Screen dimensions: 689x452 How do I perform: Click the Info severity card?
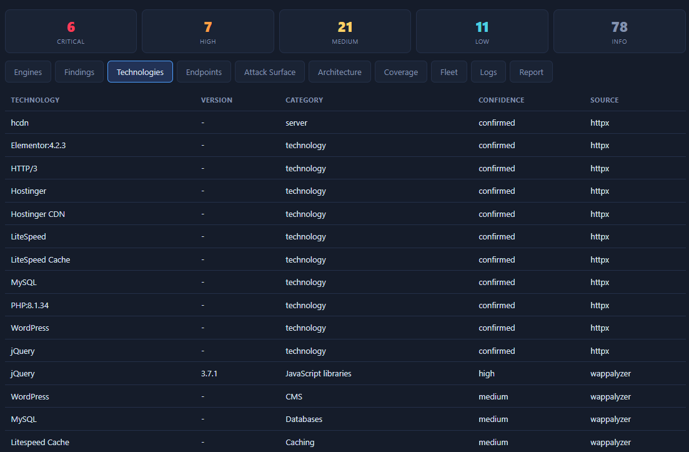[619, 31]
